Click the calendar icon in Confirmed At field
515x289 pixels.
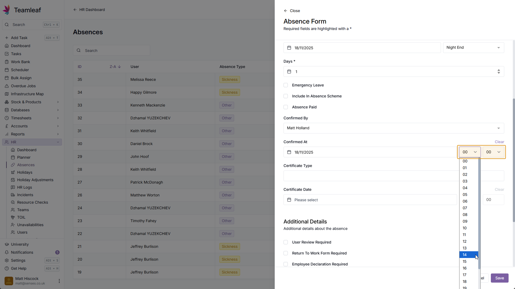click(289, 152)
